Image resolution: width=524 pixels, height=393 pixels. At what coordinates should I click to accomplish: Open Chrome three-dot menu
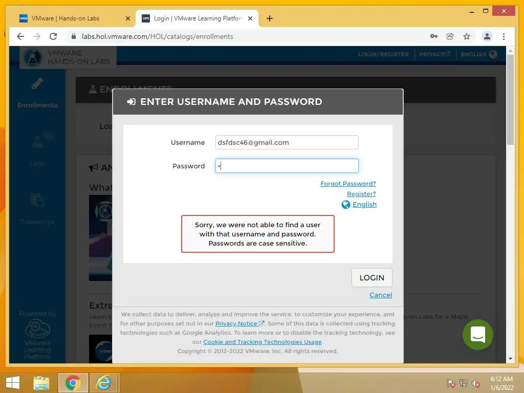[x=504, y=36]
